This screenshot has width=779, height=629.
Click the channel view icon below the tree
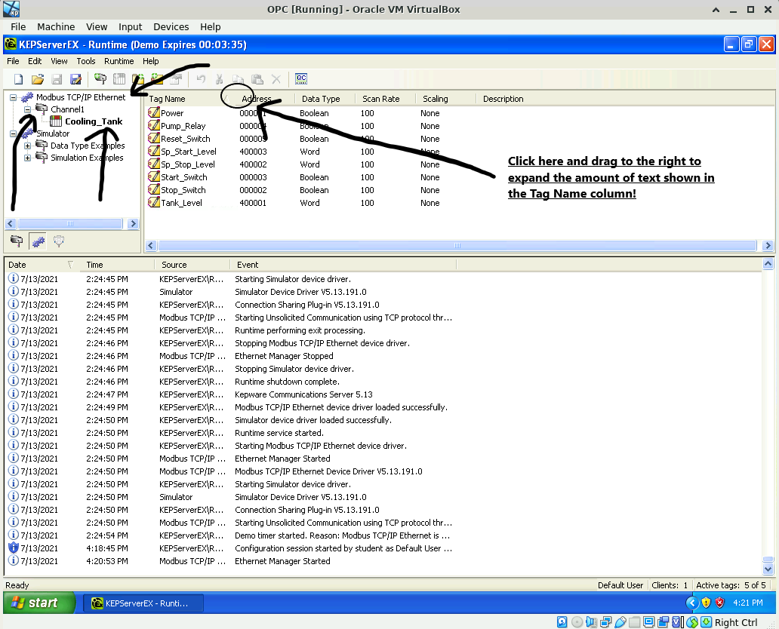pos(17,241)
